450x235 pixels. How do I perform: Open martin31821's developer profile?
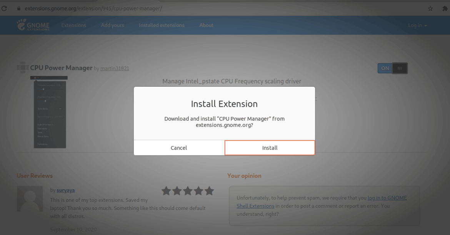pyautogui.click(x=115, y=68)
